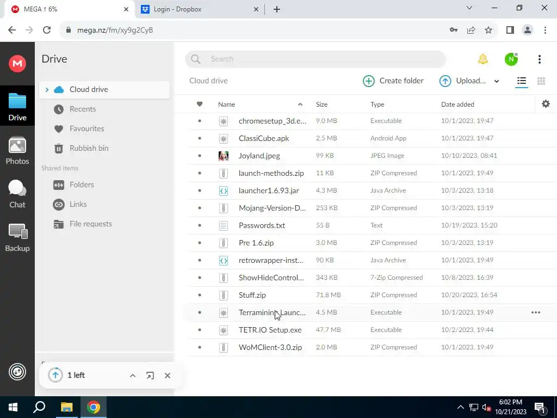This screenshot has height=418, width=557.
Task: Open column settings gear
Action: point(546,104)
